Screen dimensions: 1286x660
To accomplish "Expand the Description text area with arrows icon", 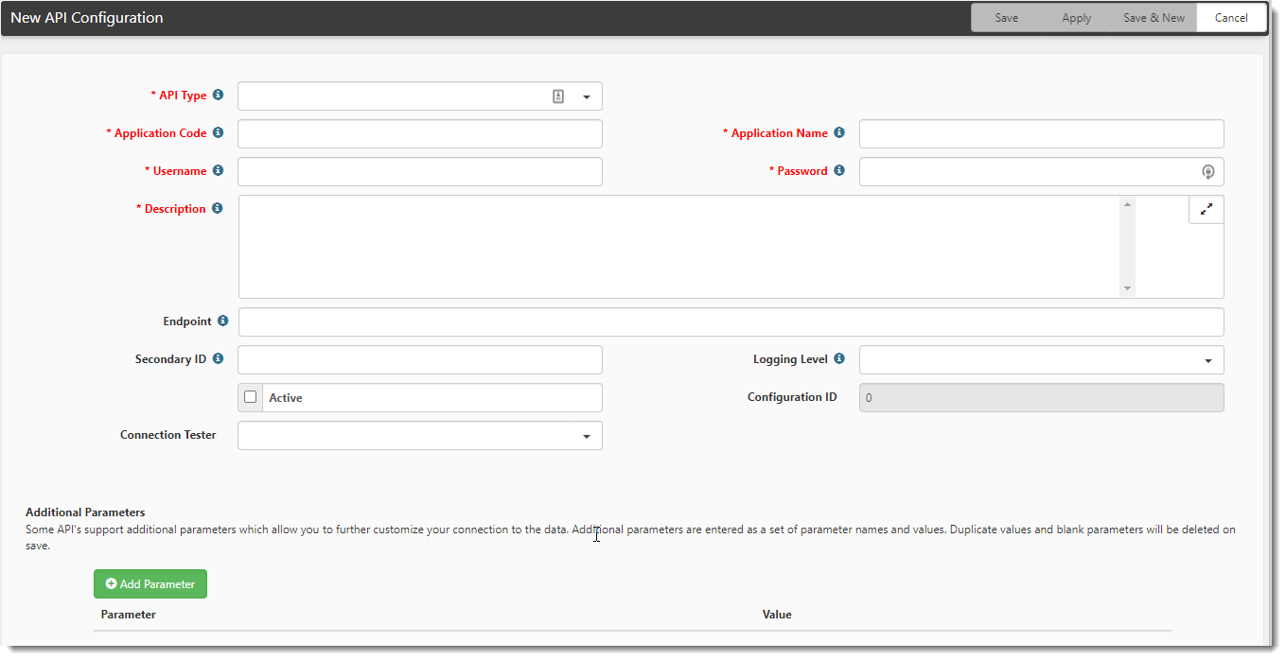I will tap(1206, 210).
